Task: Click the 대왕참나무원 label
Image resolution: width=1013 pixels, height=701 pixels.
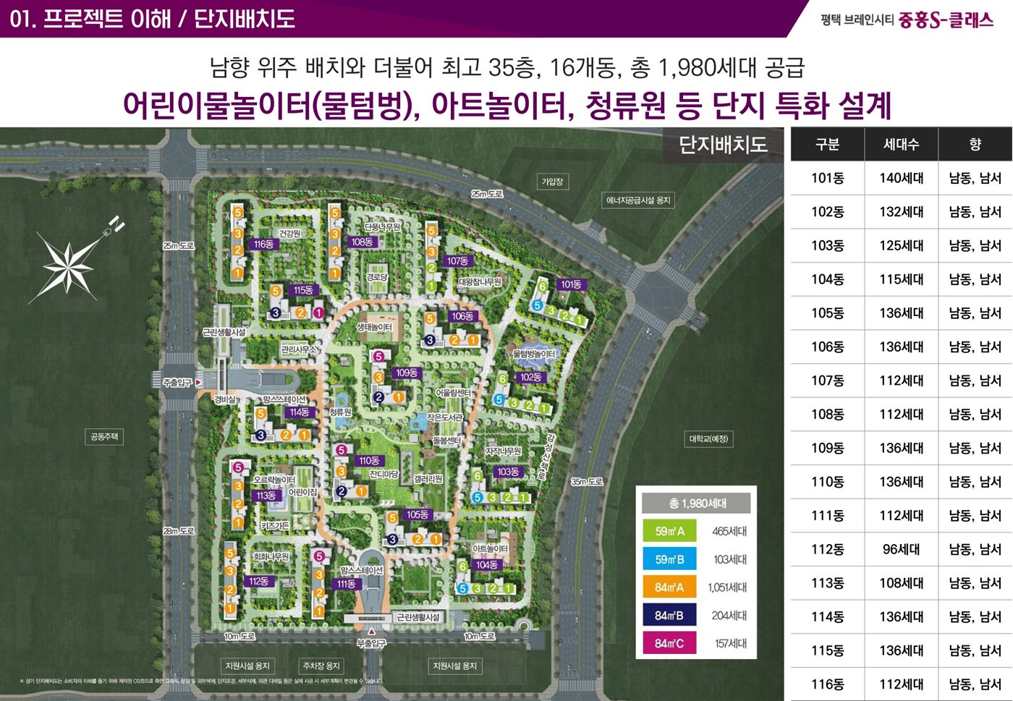Action: point(480,281)
